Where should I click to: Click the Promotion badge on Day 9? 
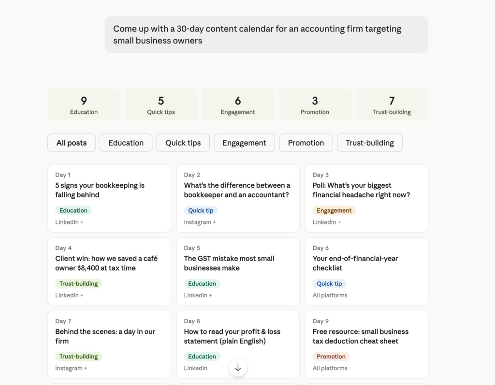coord(331,357)
